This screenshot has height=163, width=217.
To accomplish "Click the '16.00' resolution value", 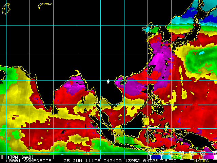I will pyautogui.click(x=169, y=161).
